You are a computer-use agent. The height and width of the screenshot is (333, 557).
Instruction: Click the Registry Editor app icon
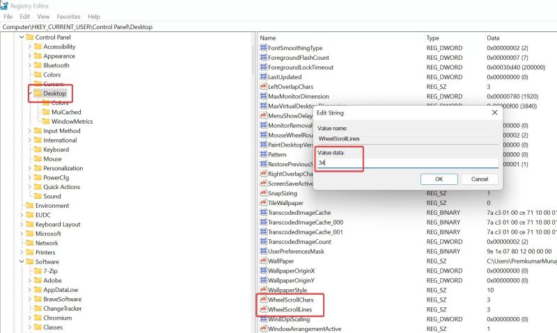[x=4, y=6]
